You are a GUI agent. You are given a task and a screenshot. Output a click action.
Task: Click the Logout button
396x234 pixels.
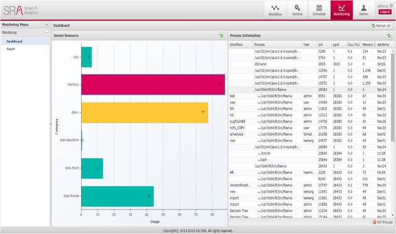tap(385, 12)
